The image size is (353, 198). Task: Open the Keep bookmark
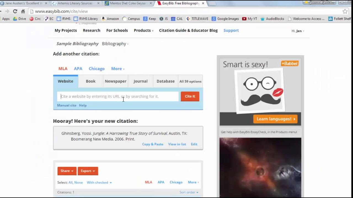[149, 19]
